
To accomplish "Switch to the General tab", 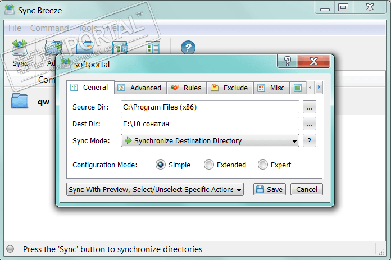I will point(90,88).
